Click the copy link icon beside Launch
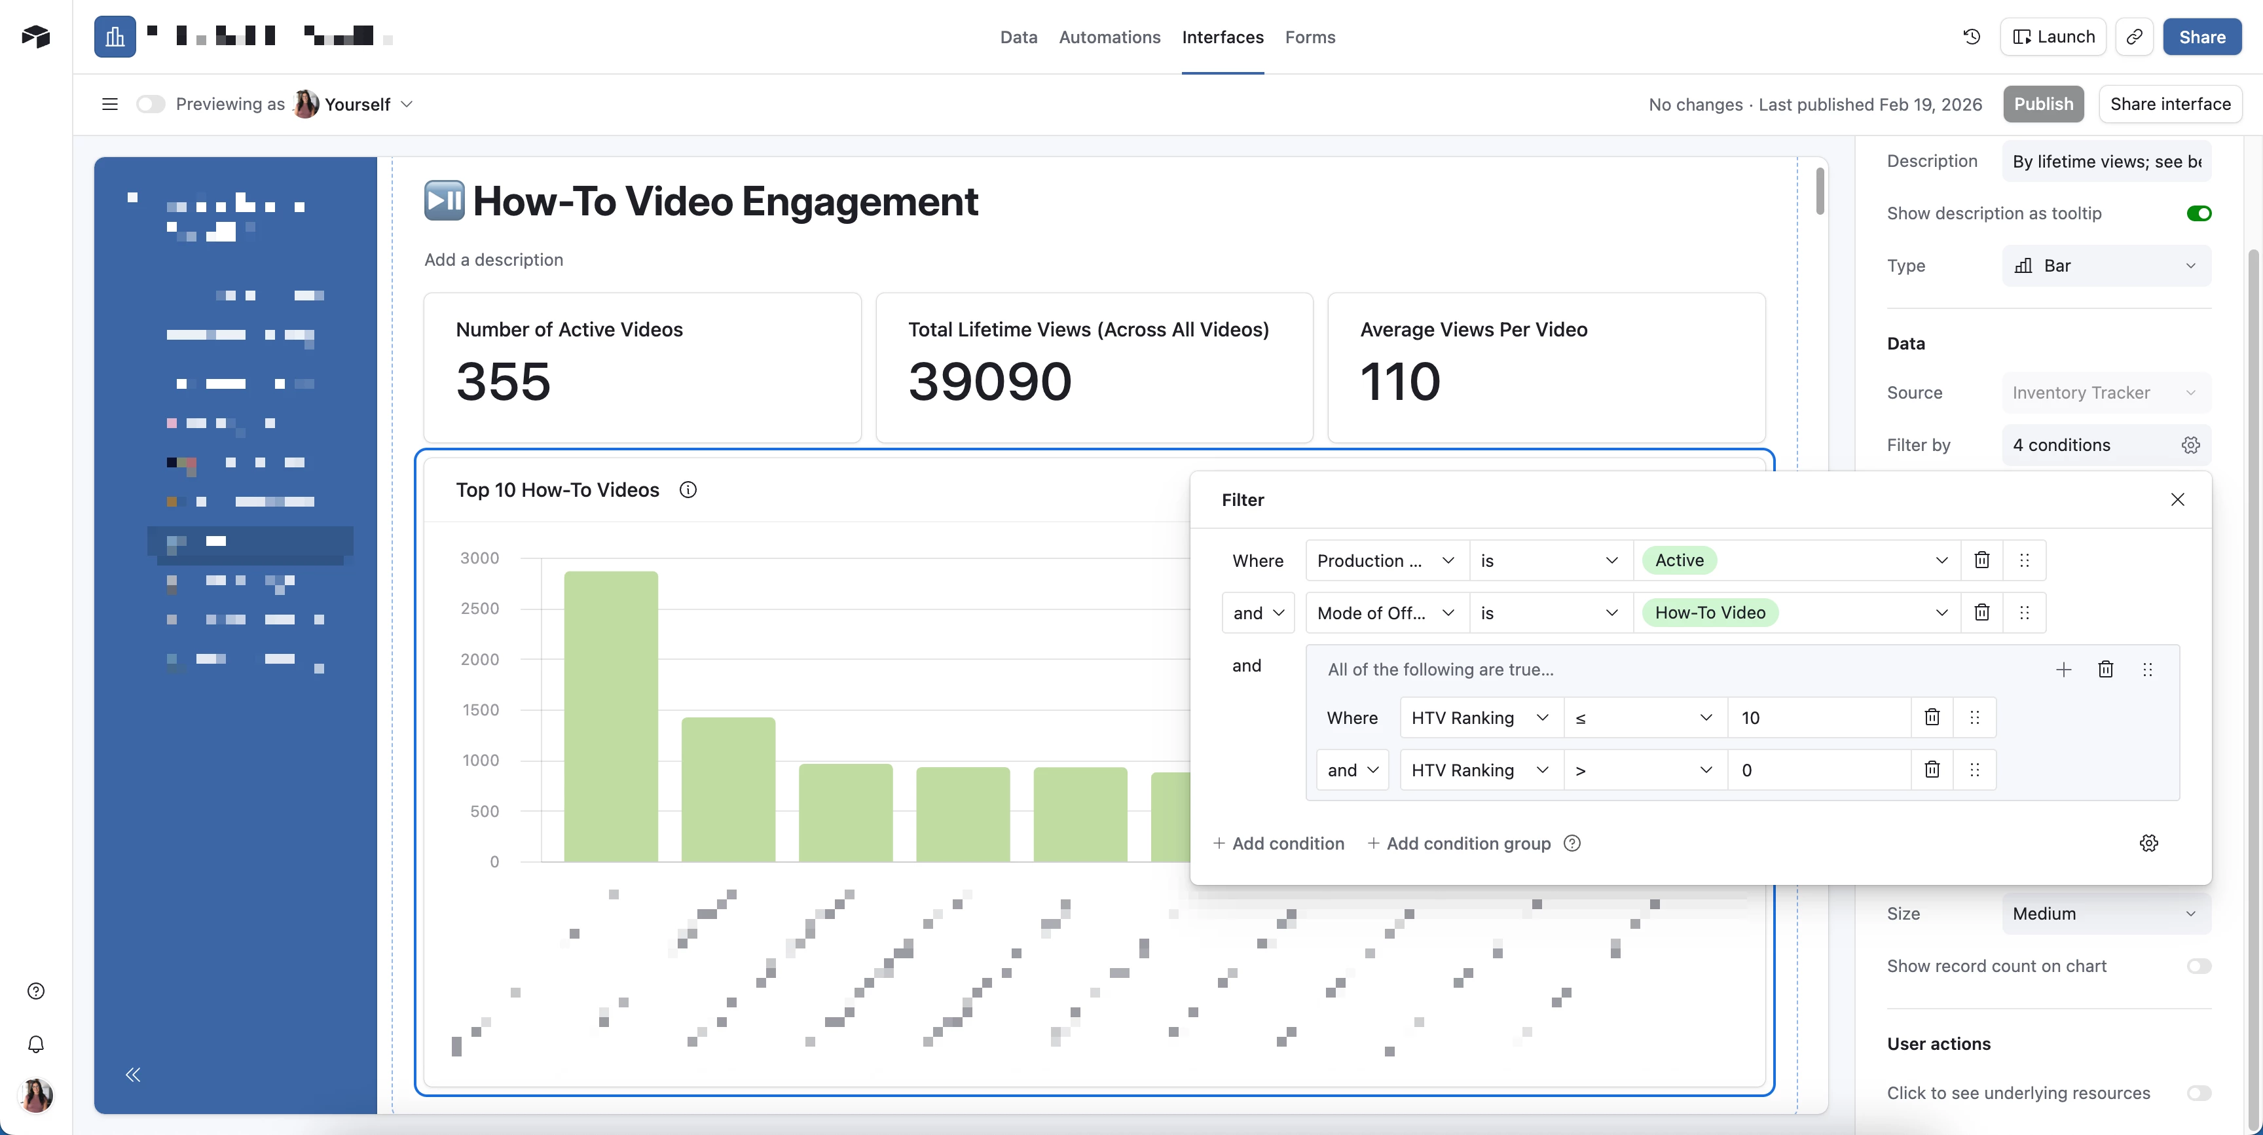 2134,37
